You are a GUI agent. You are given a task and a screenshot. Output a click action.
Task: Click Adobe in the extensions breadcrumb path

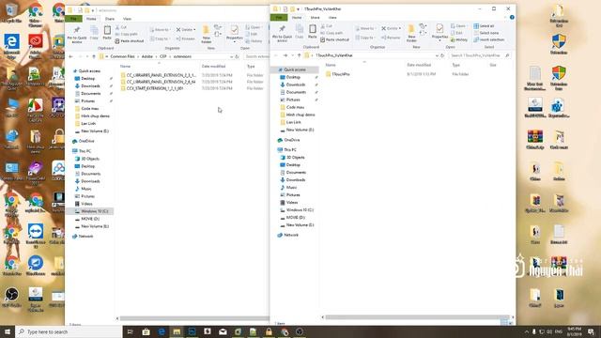[x=147, y=56]
